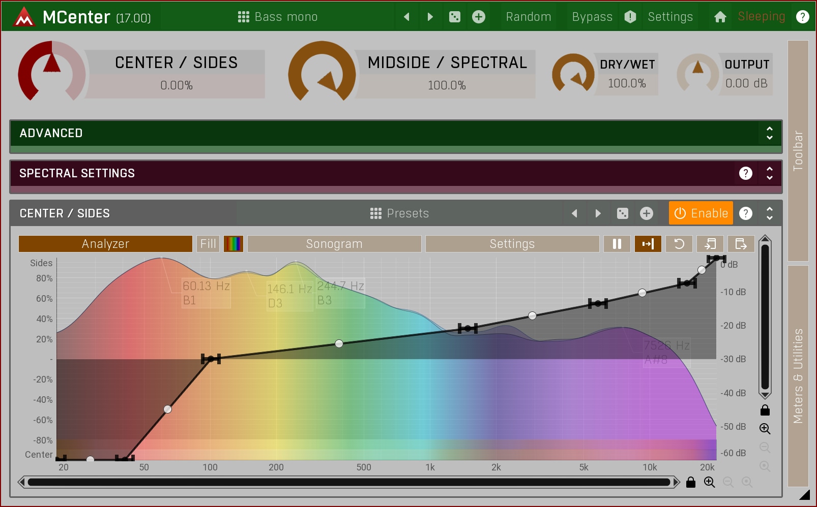Open Spectral Settings help question mark
This screenshot has width=817, height=507.
tap(745, 173)
